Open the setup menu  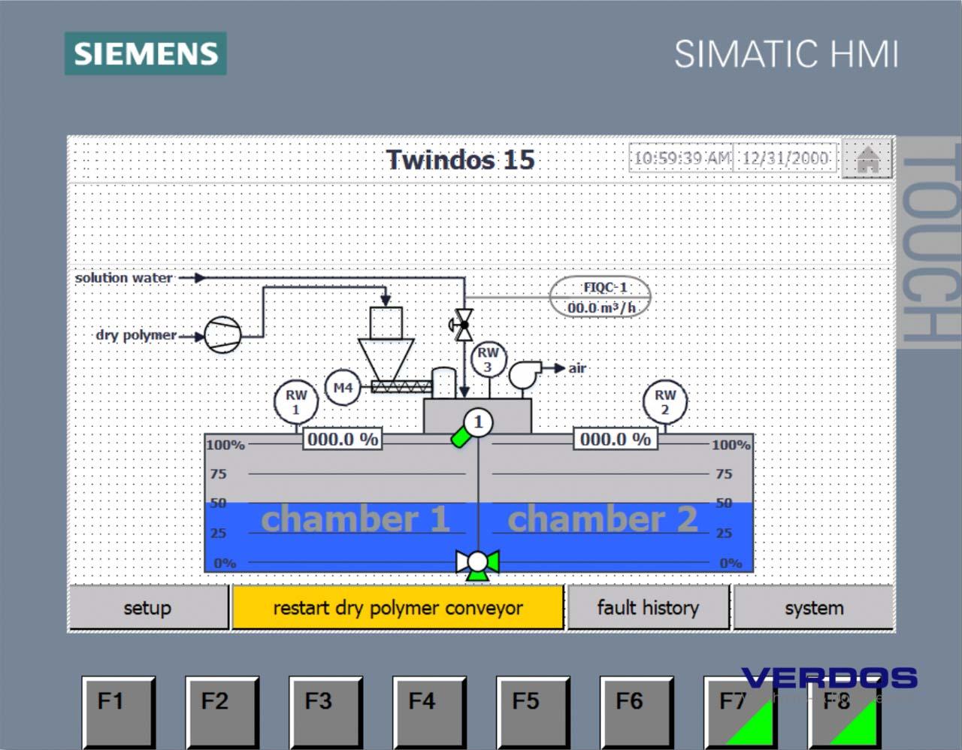[148, 607]
